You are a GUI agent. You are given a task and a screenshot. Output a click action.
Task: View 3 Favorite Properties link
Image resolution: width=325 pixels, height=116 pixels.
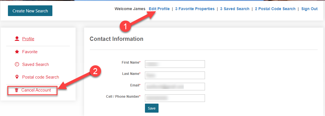[x=195, y=9]
